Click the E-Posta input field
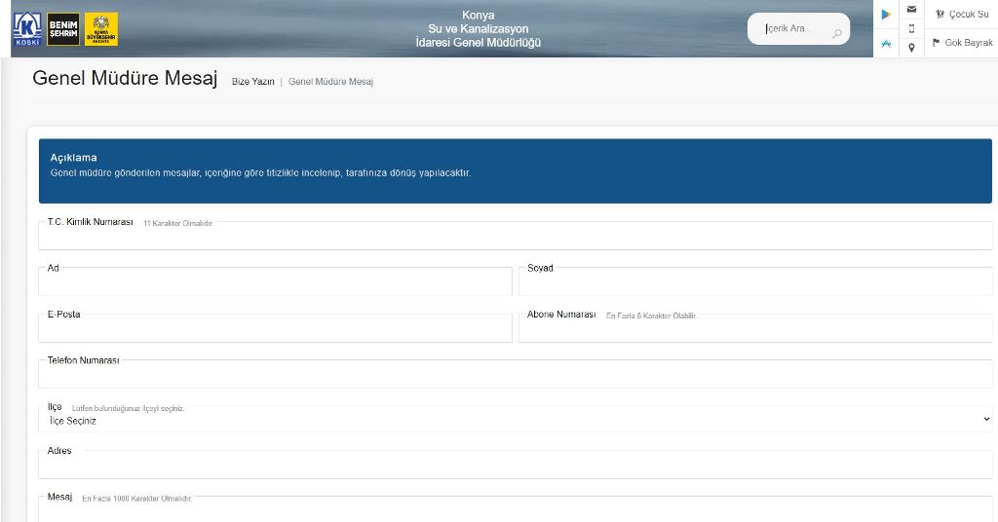Screen dimensions: 998x522 pos(275,329)
